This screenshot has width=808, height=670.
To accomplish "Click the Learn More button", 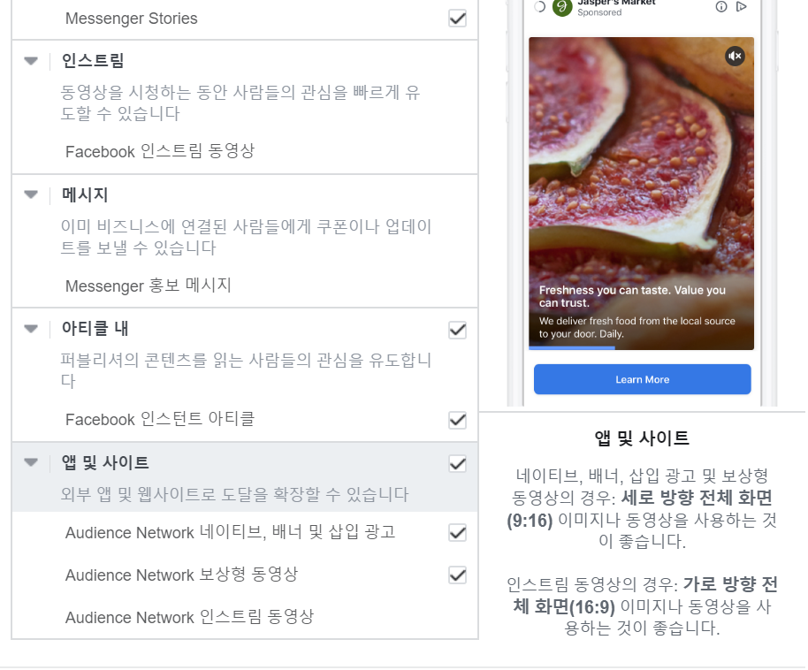I will coord(642,379).
